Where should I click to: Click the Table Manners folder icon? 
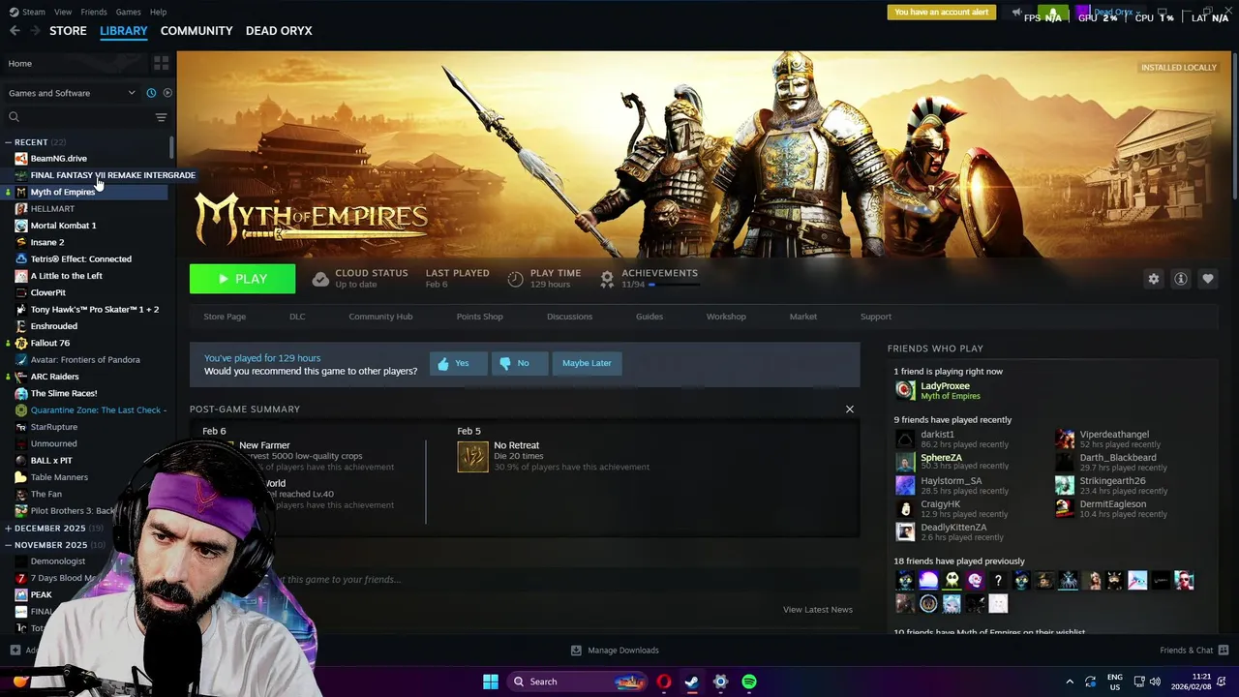click(x=20, y=477)
